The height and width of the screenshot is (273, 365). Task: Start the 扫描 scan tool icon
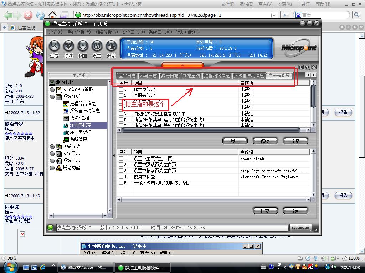click(83, 46)
